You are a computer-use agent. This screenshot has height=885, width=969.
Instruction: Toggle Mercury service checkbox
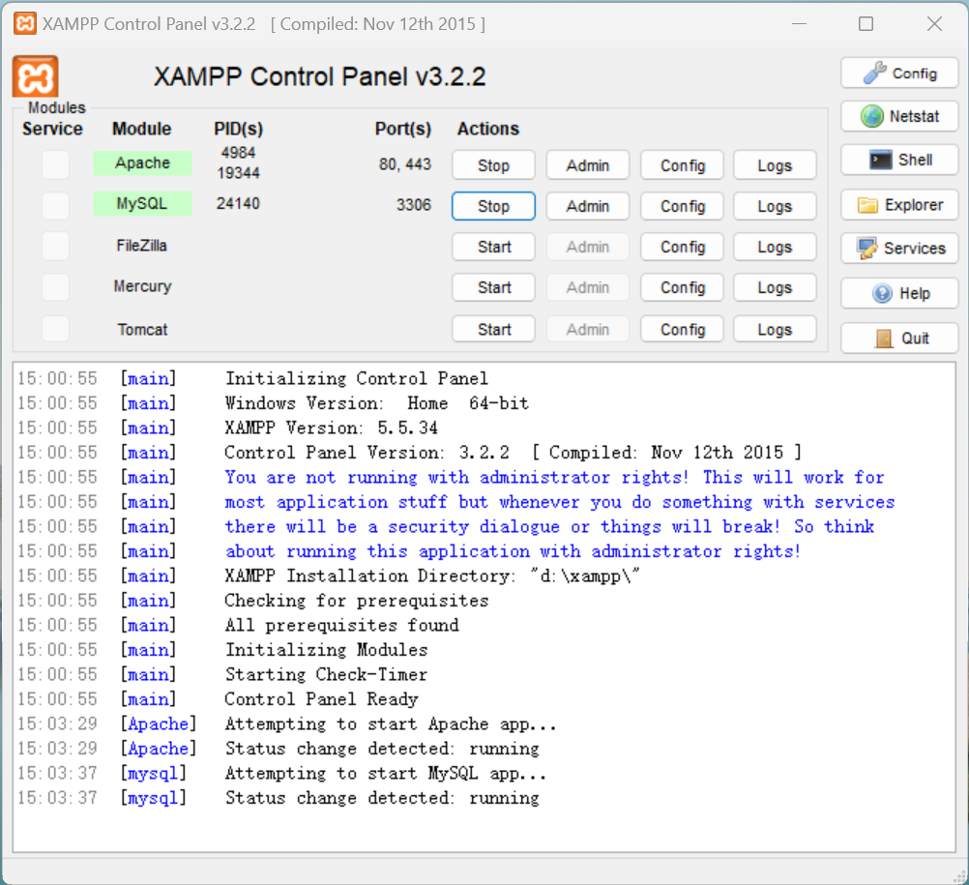coord(56,286)
